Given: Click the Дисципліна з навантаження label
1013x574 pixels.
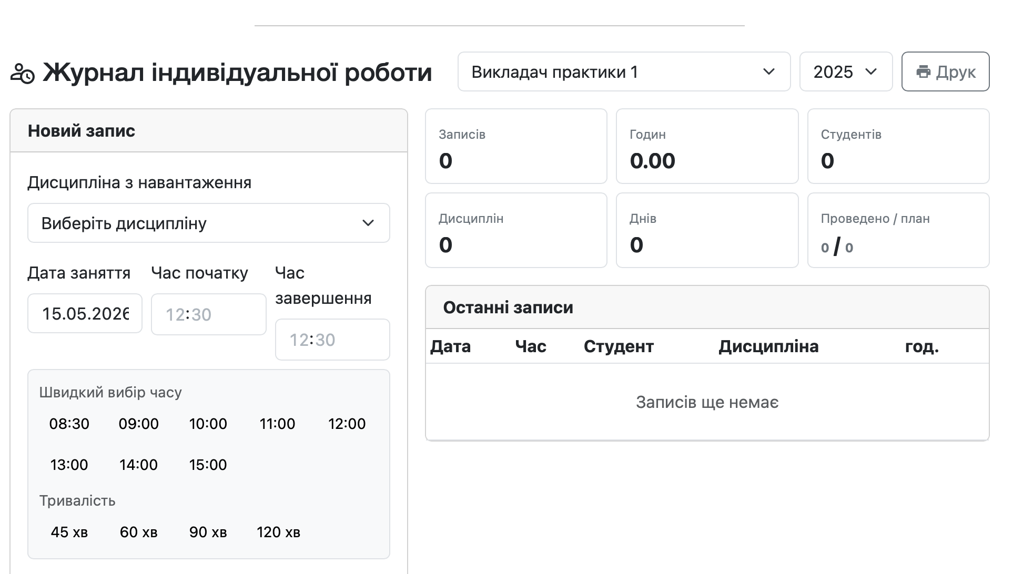Looking at the screenshot, I should coord(139,183).
